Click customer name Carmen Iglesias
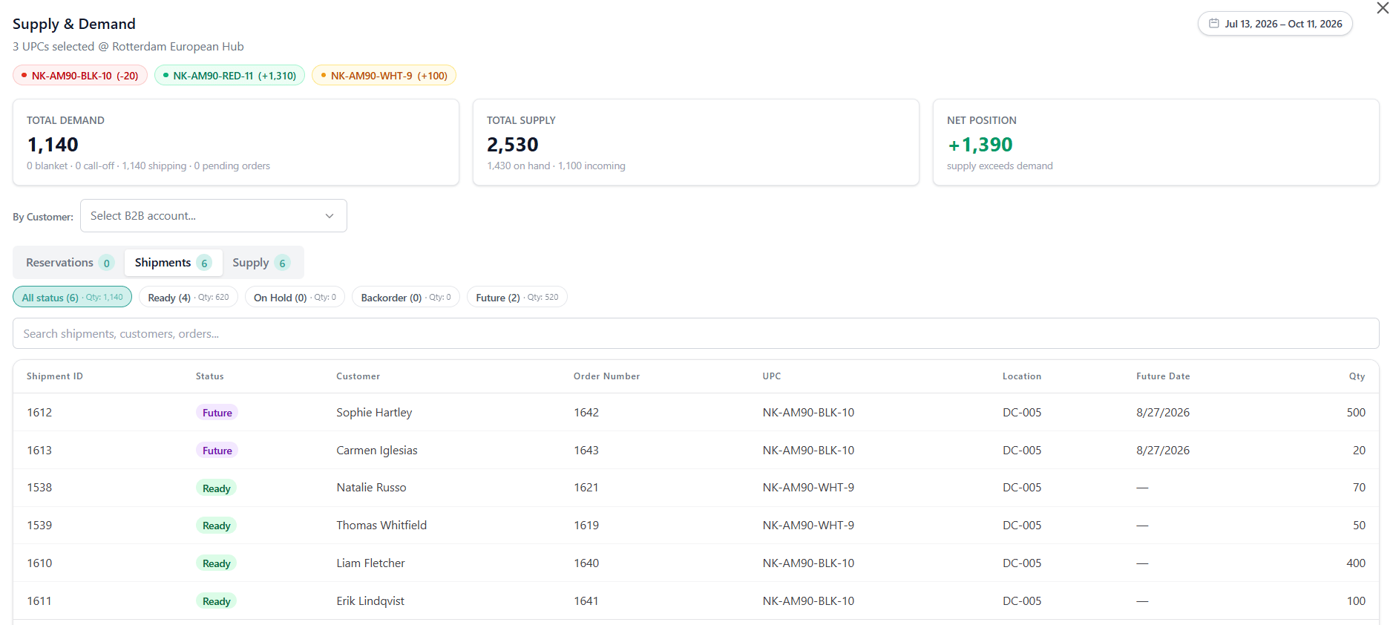The height and width of the screenshot is (625, 1393). (x=377, y=451)
